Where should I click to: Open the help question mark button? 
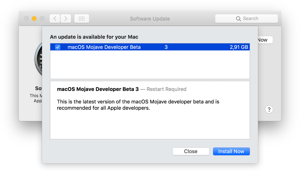click(269, 110)
